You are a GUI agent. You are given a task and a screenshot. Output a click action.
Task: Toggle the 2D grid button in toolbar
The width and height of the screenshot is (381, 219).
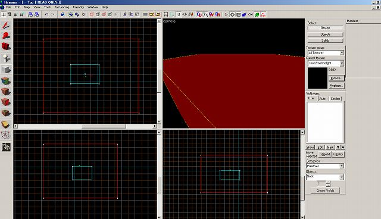4,14
